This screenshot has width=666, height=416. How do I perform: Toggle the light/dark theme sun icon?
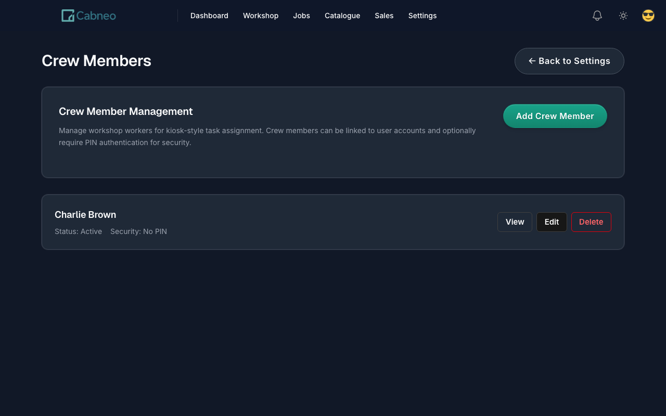point(623,16)
